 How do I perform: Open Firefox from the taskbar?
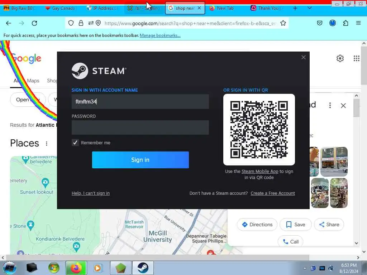coord(76,268)
